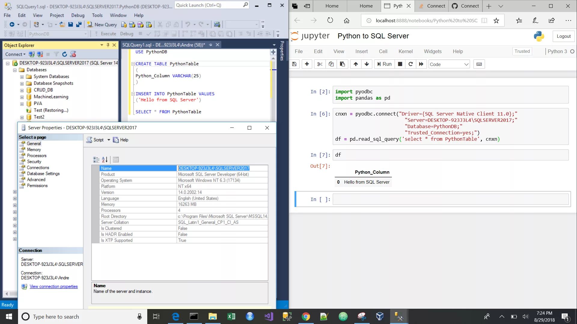Click the Trusted Connection checkbox value
Screen dimensions: 577x324
[x=465, y=133]
